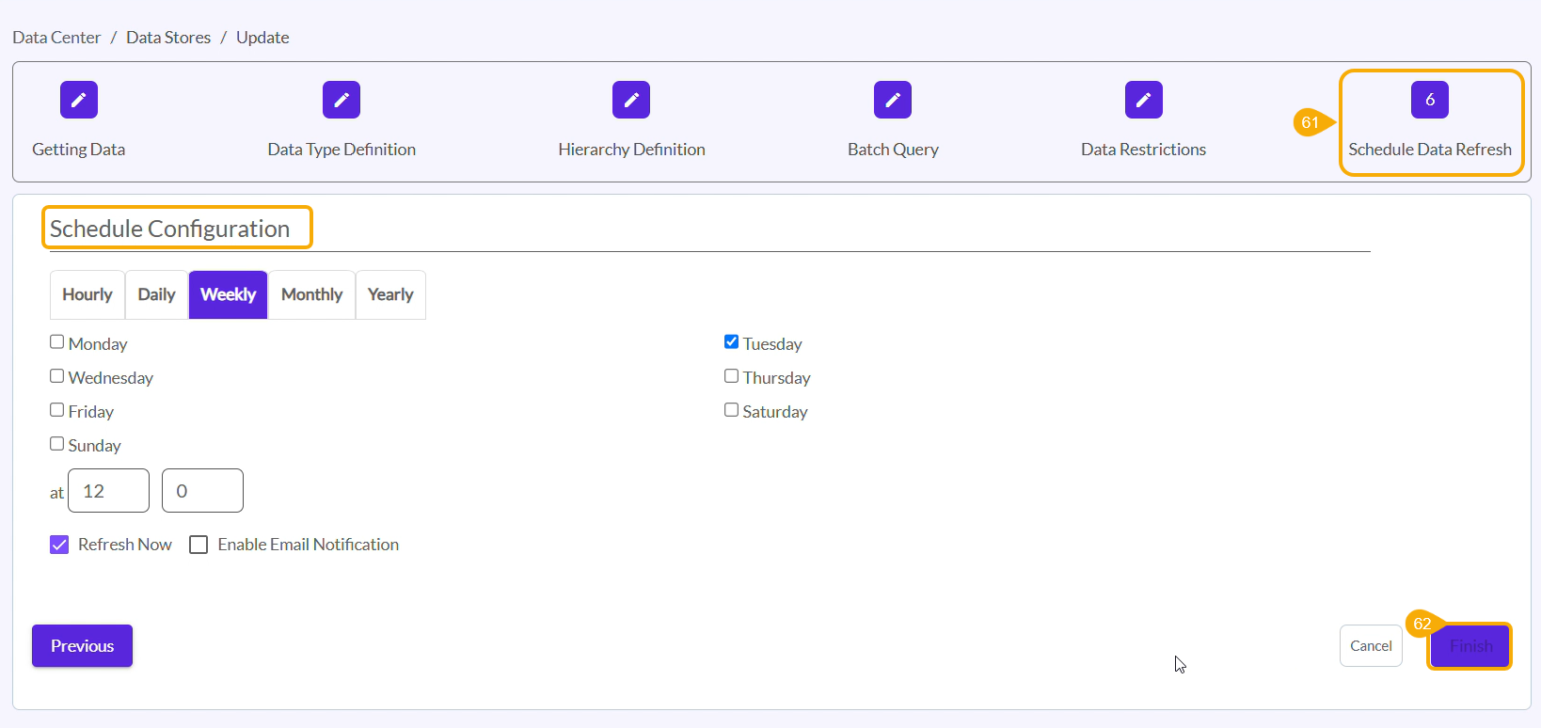Go to the Batch Query step icon
The width and height of the screenshot is (1541, 728).
(x=893, y=100)
